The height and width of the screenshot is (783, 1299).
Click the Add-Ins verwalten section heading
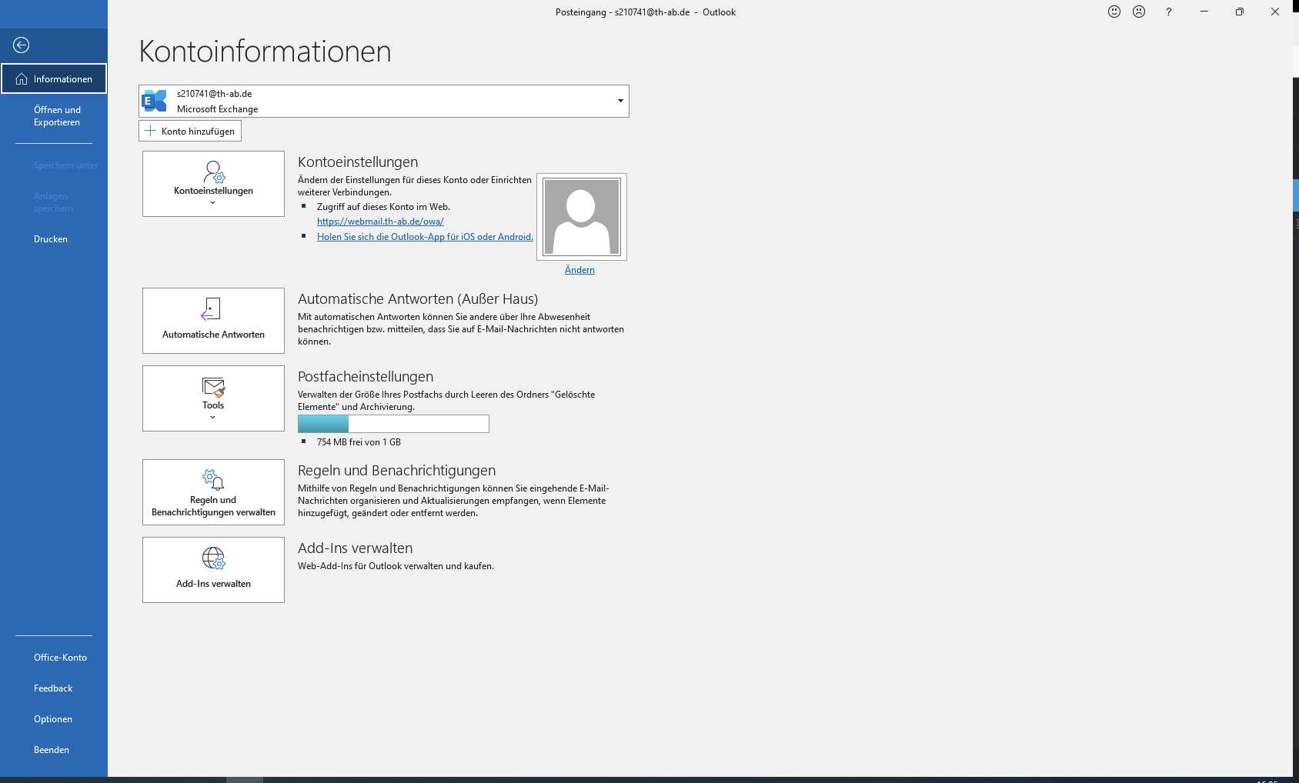[355, 548]
